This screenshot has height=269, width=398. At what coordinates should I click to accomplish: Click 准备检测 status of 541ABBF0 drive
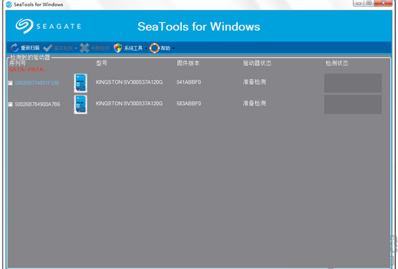(254, 82)
